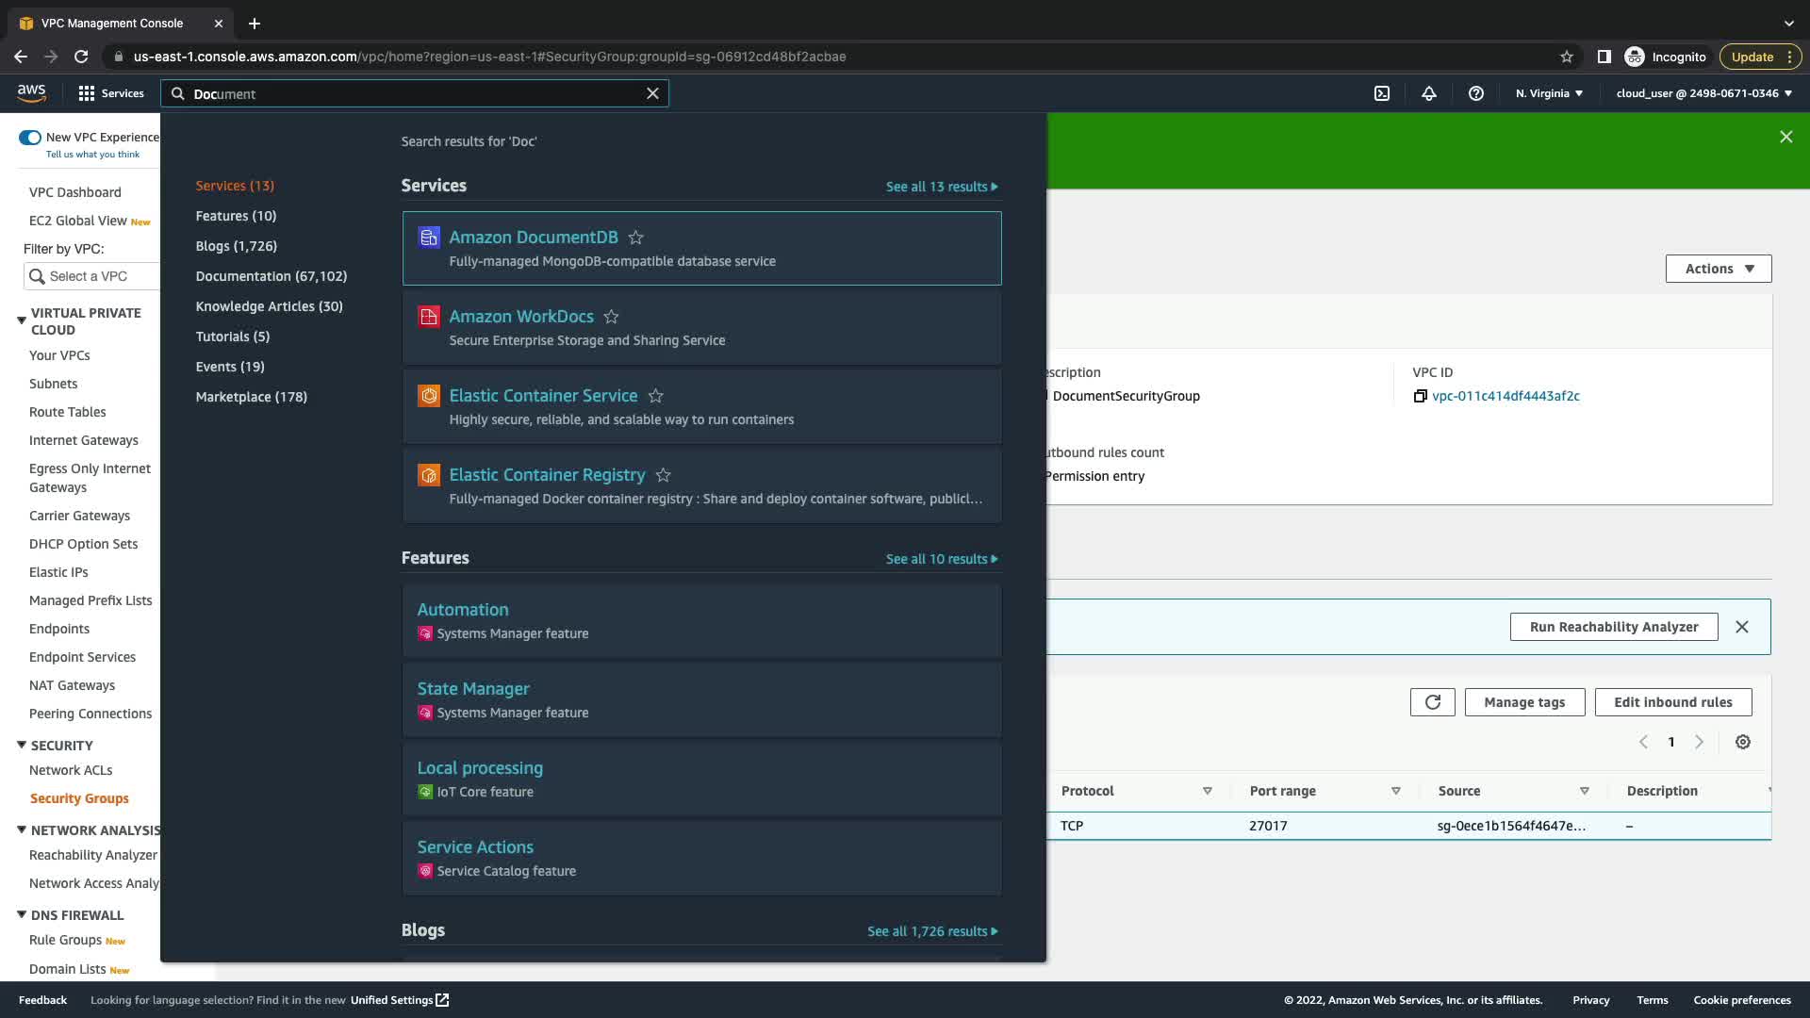Viewport: 1810px width, 1018px height.
Task: Open the help question mark icon
Action: (1476, 93)
